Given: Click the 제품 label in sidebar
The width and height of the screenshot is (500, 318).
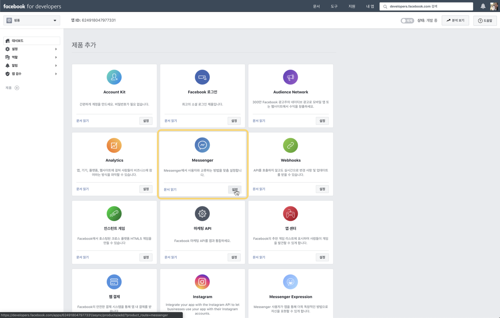Looking at the screenshot, I should [x=9, y=88].
